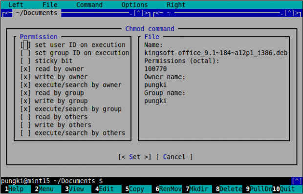Click the 7Mkdir function key
Screen dimensions: 303x194
click(199, 189)
